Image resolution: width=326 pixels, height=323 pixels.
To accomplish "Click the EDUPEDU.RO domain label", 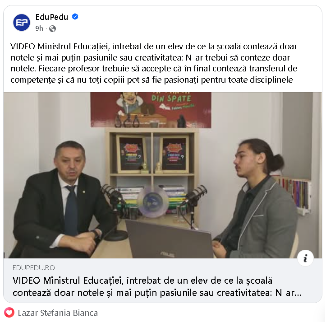I will 34,267.
